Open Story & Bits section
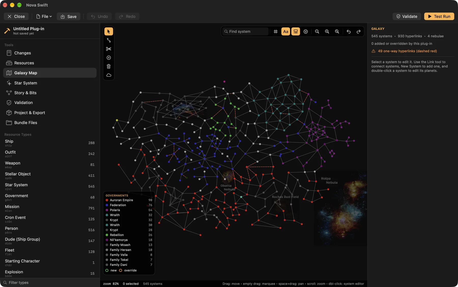 50,93
